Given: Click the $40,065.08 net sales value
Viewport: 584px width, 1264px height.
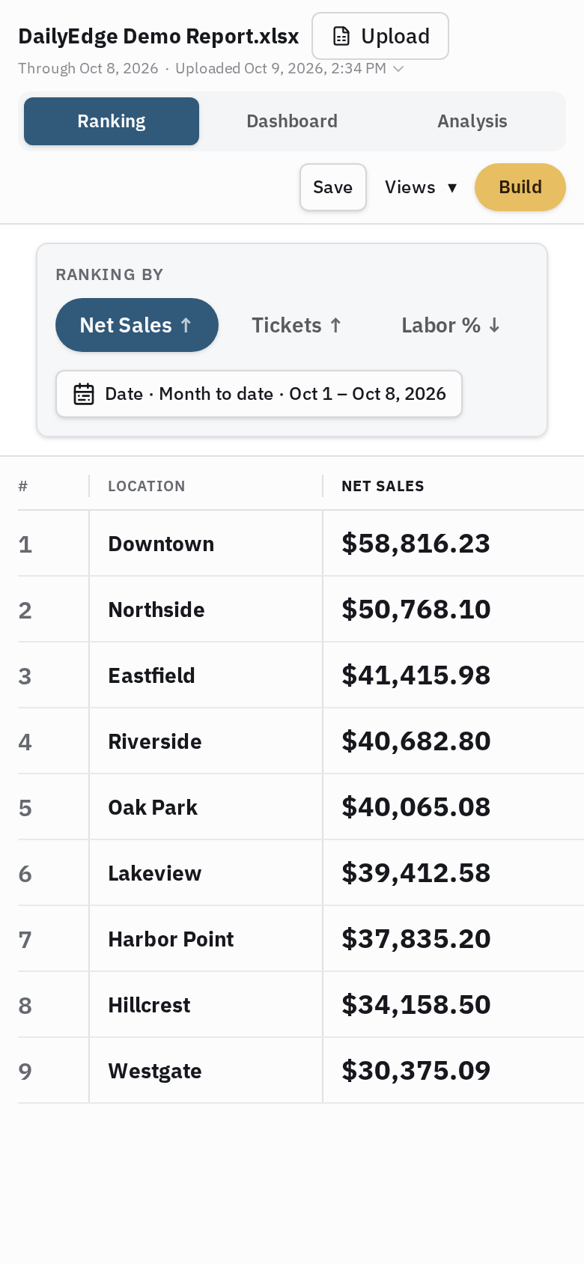Looking at the screenshot, I should (x=416, y=807).
